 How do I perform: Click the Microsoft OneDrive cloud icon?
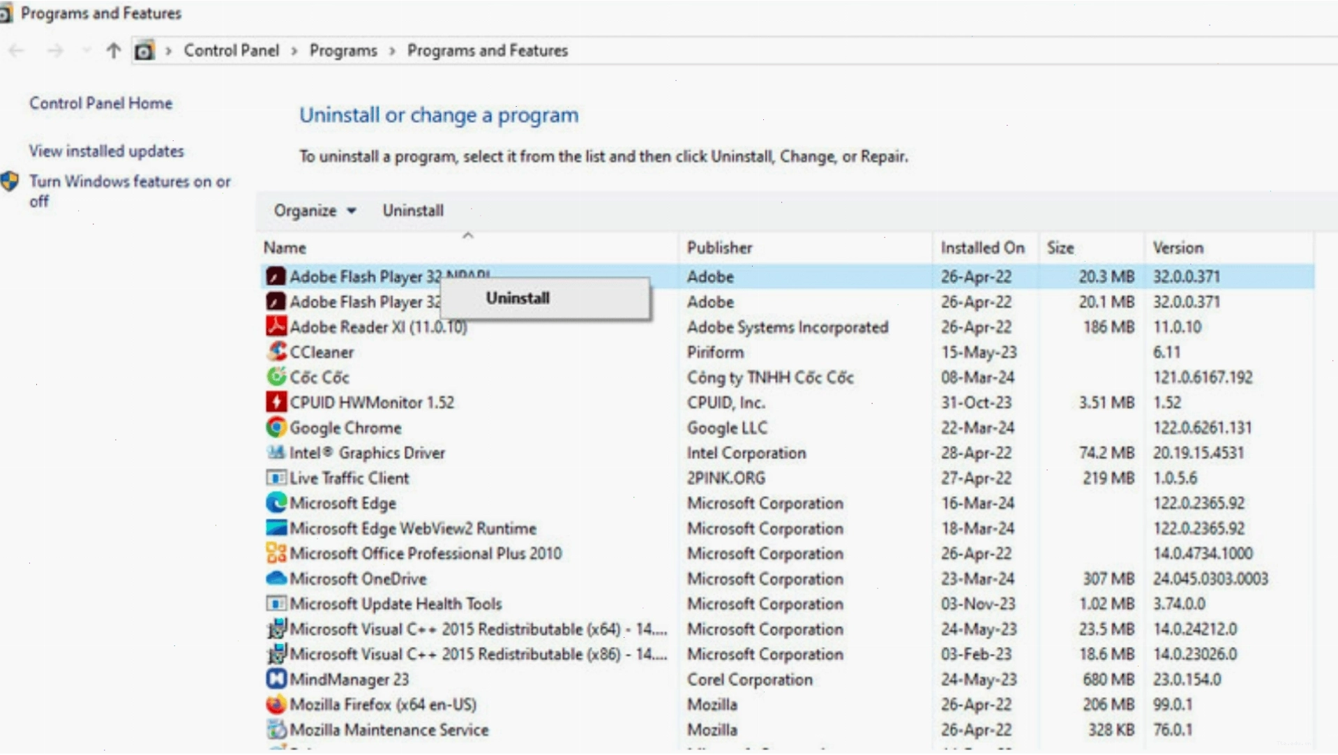click(x=276, y=578)
